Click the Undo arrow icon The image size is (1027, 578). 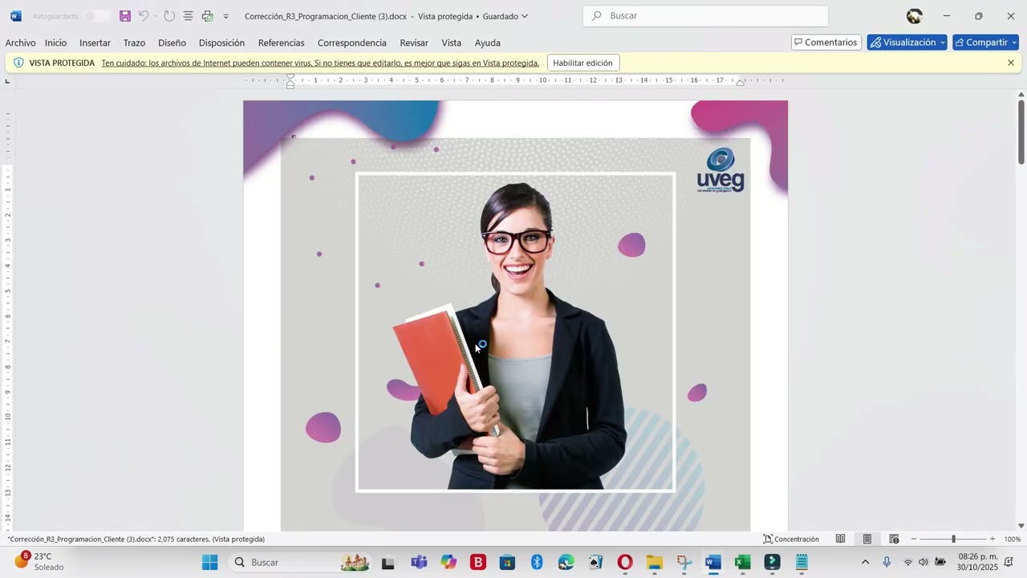coord(144,16)
